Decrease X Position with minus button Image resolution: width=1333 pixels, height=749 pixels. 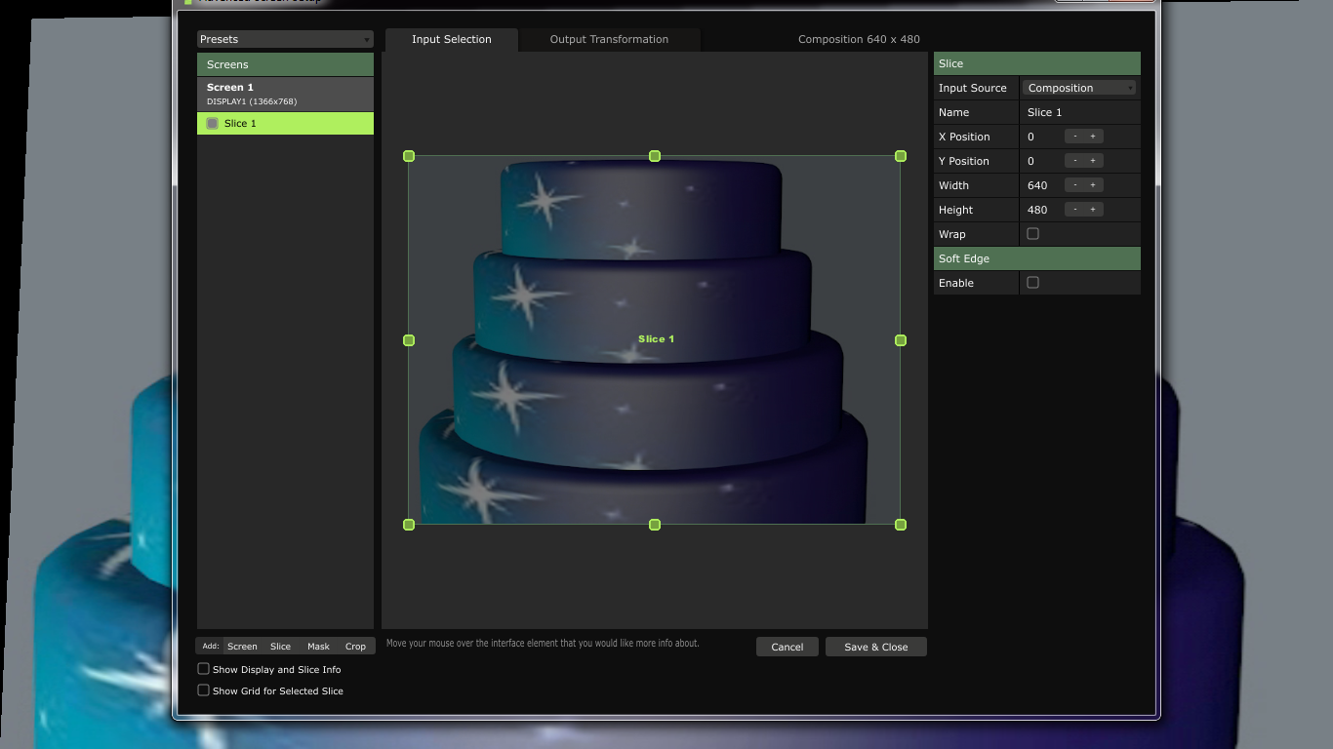[x=1075, y=137]
